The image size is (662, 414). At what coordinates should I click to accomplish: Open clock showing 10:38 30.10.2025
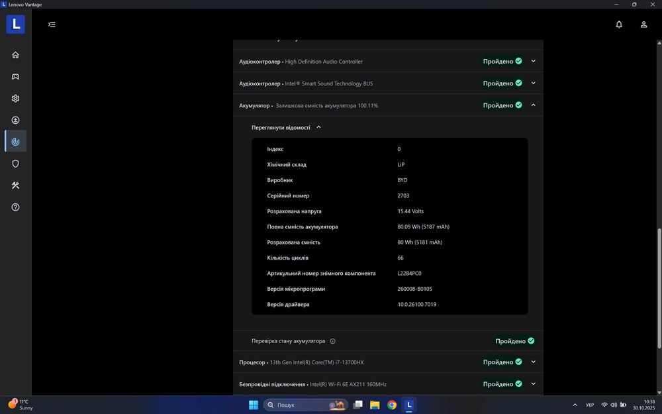(x=643, y=405)
